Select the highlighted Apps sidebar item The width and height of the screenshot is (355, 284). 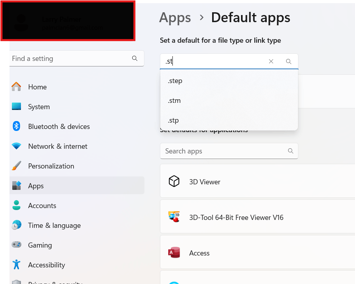[77, 186]
